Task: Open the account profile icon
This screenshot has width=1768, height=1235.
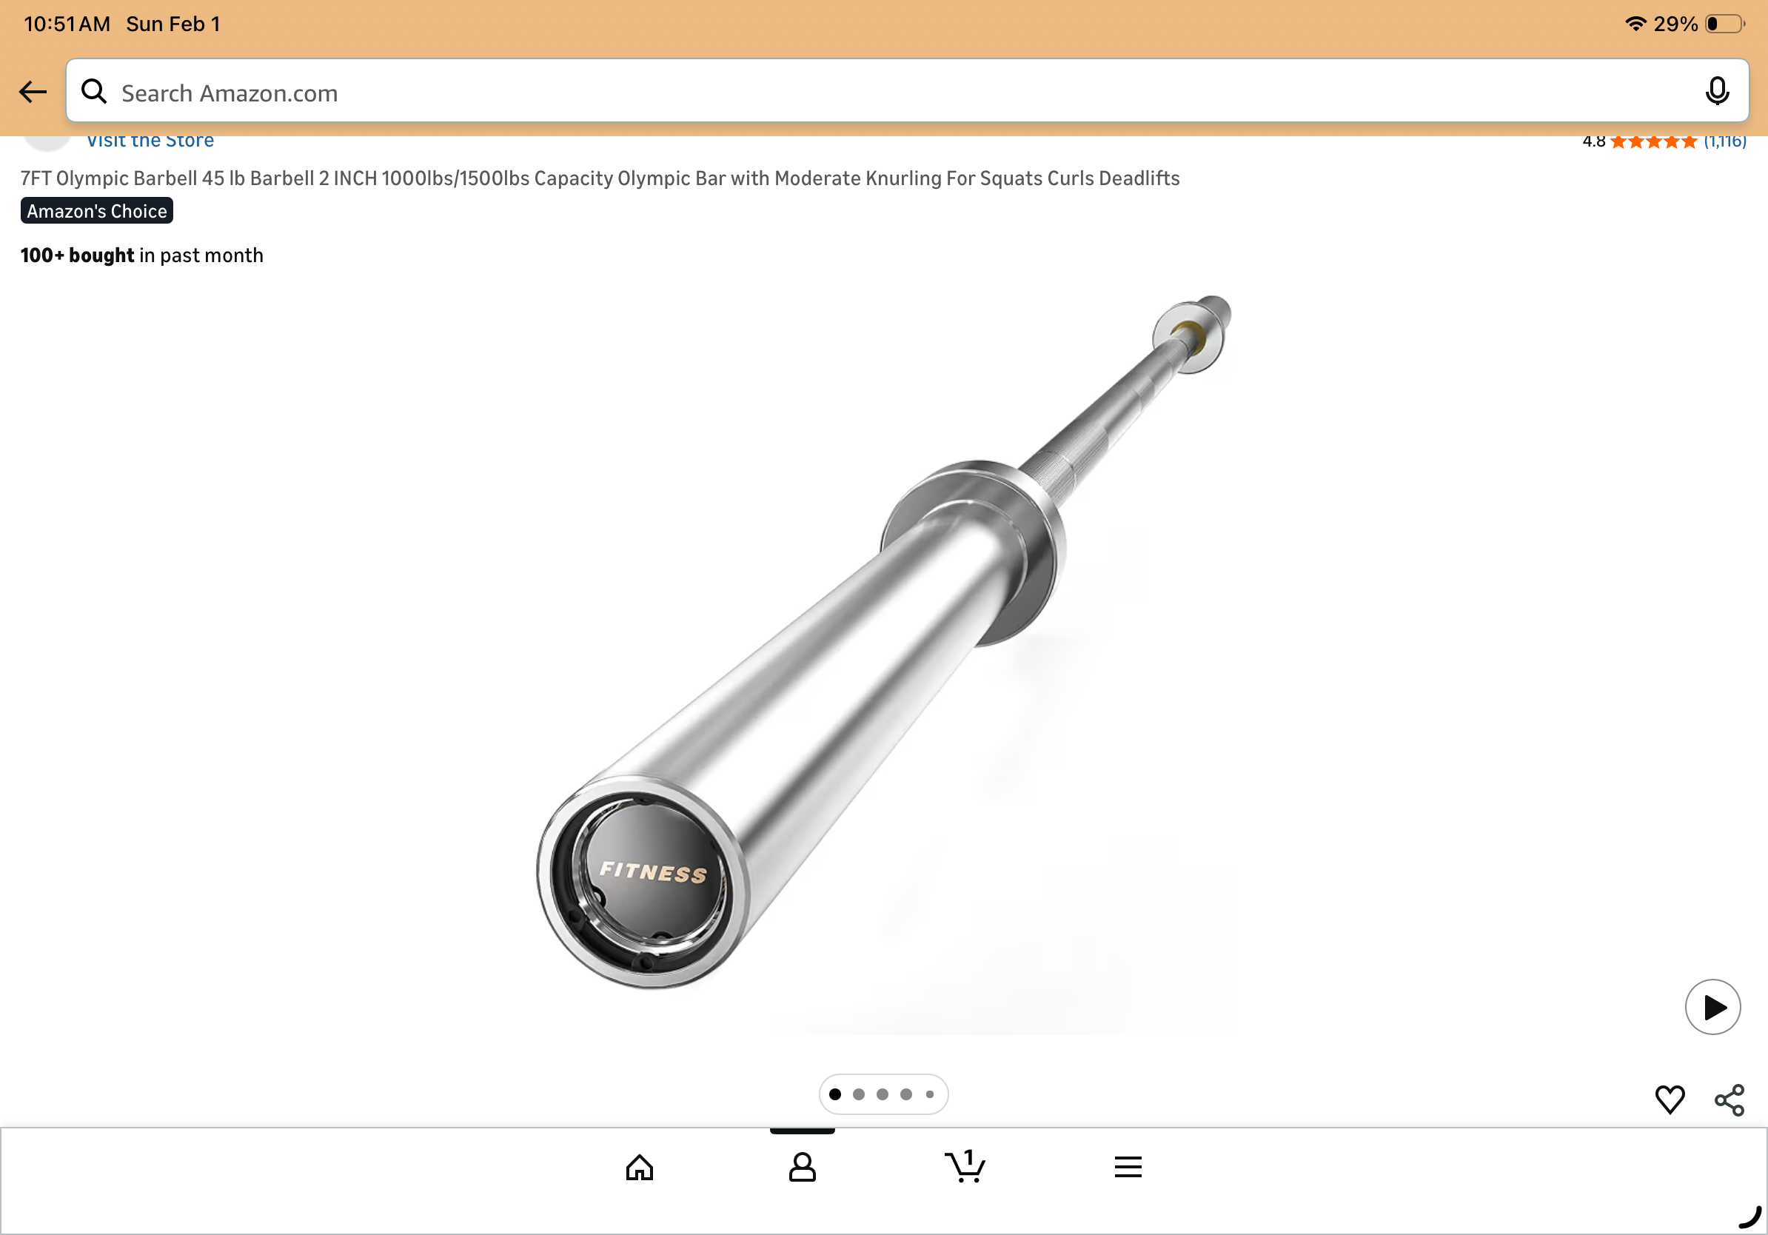Action: 803,1166
